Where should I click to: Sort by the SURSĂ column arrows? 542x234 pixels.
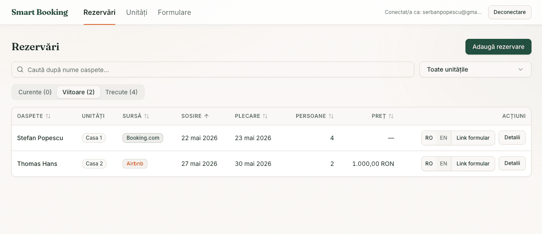147,116
